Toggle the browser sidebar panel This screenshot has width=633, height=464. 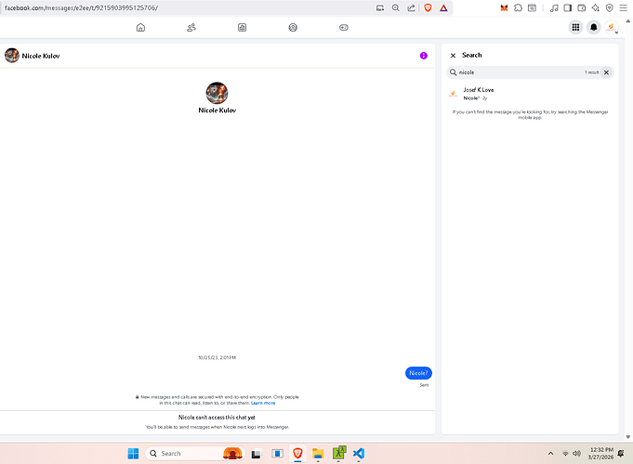568,7
